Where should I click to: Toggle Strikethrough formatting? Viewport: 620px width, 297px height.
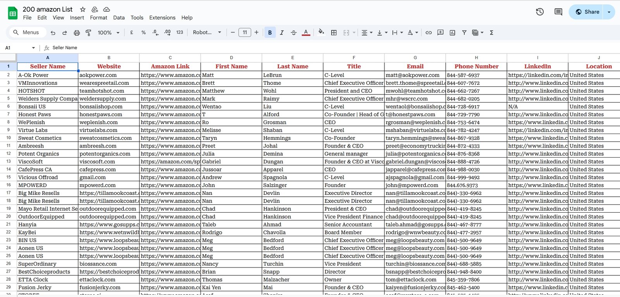[294, 33]
